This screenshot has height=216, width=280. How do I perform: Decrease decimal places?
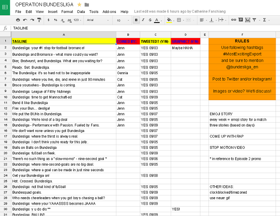63,20
